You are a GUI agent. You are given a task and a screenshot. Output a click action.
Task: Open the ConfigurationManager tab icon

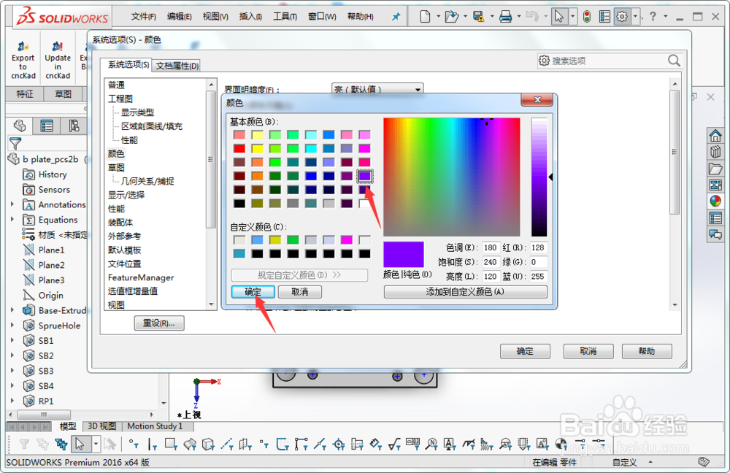point(74,126)
